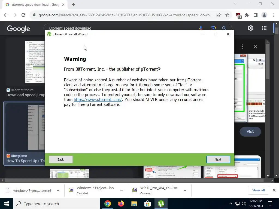Open a new Chrome tab
The width and height of the screenshot is (279, 209).
pos(74,5)
